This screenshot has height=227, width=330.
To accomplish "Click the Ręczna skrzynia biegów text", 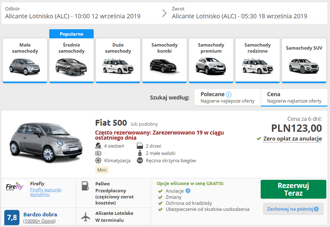I will point(171,161).
